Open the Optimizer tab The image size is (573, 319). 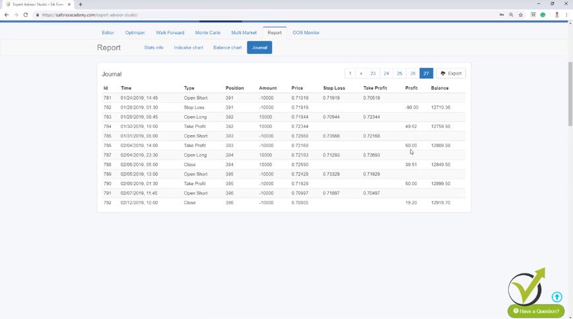tap(135, 32)
